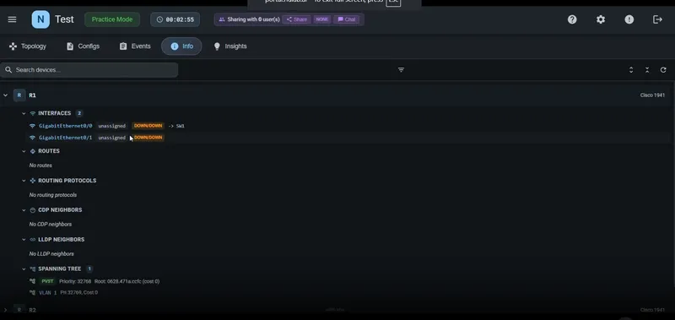Click the N lab logo icon
The image size is (675, 320).
40,19
